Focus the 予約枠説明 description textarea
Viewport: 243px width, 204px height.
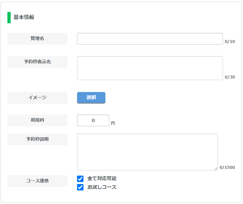pos(147,152)
